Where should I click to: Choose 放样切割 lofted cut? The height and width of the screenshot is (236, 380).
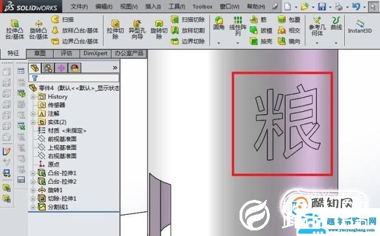coord(188,31)
